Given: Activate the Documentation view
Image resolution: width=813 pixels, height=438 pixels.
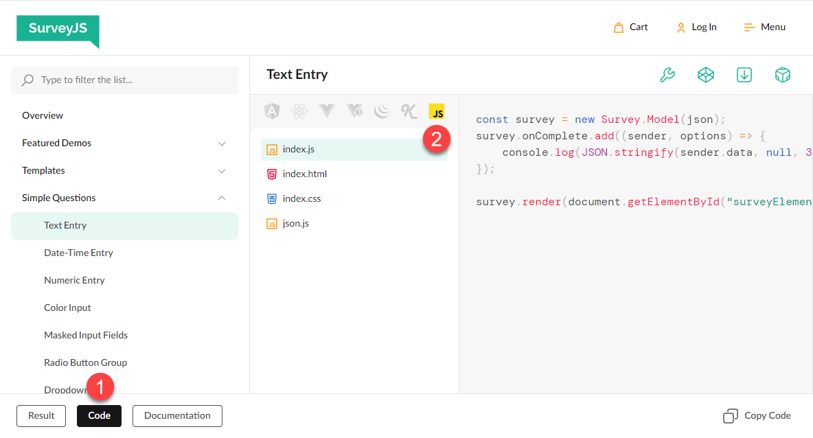Looking at the screenshot, I should 177,415.
